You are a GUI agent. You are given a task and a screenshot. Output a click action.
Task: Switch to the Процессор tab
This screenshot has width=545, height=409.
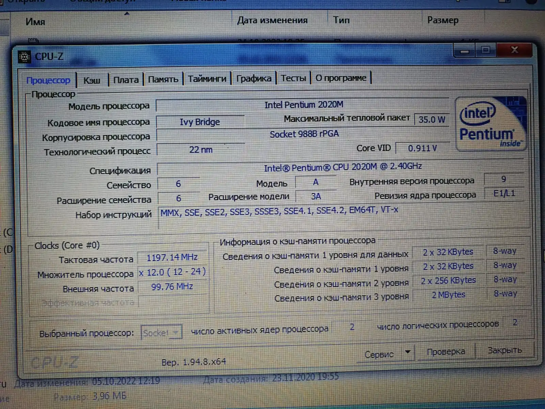48,80
